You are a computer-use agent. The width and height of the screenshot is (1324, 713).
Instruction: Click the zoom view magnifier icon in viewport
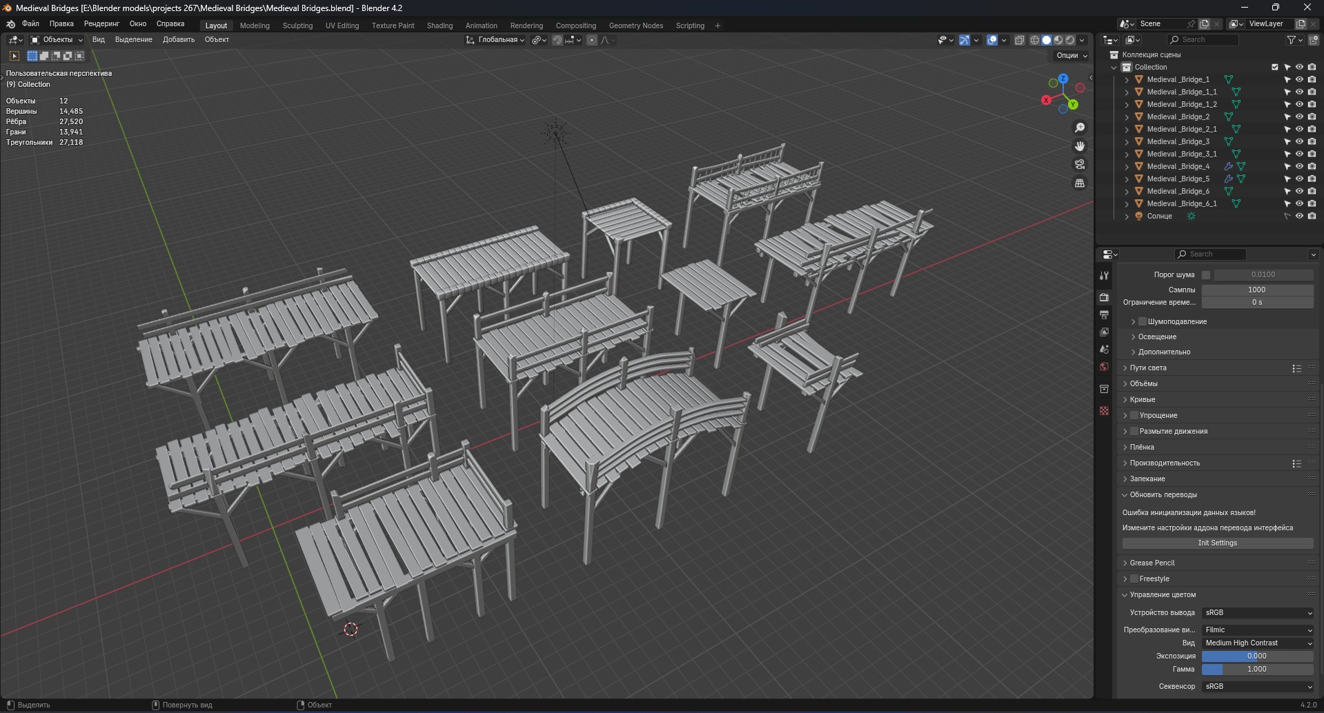point(1080,128)
